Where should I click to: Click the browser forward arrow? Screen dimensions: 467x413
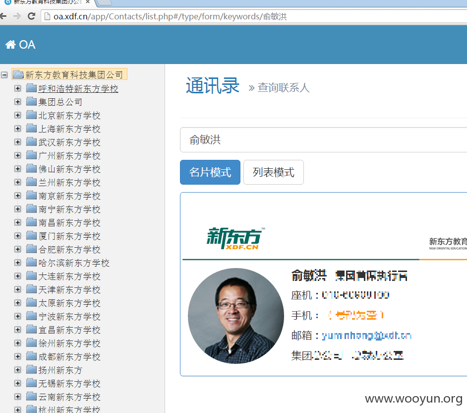pos(17,16)
